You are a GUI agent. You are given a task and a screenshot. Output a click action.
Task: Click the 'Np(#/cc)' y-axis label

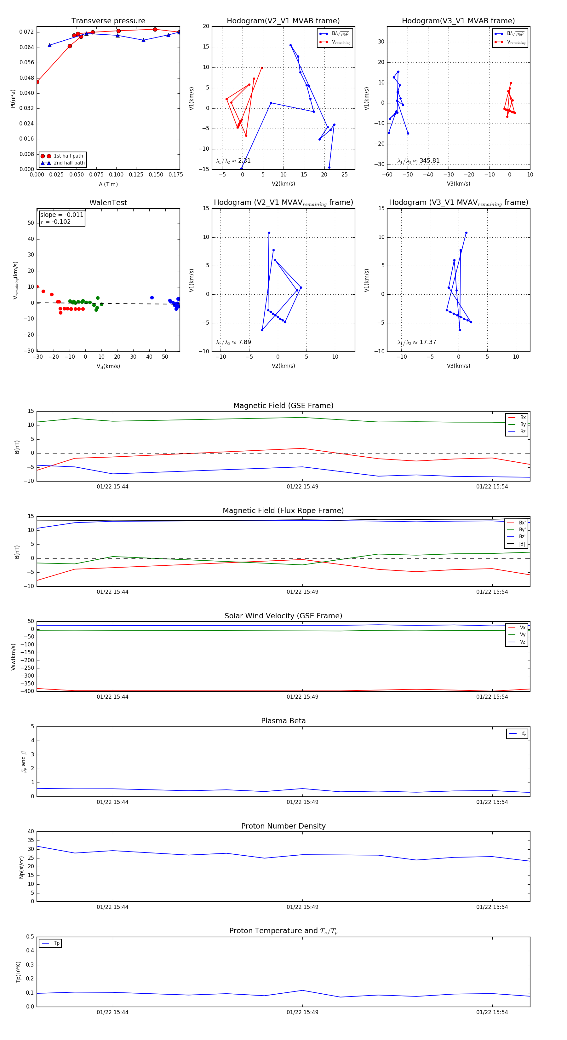(x=22, y=867)
